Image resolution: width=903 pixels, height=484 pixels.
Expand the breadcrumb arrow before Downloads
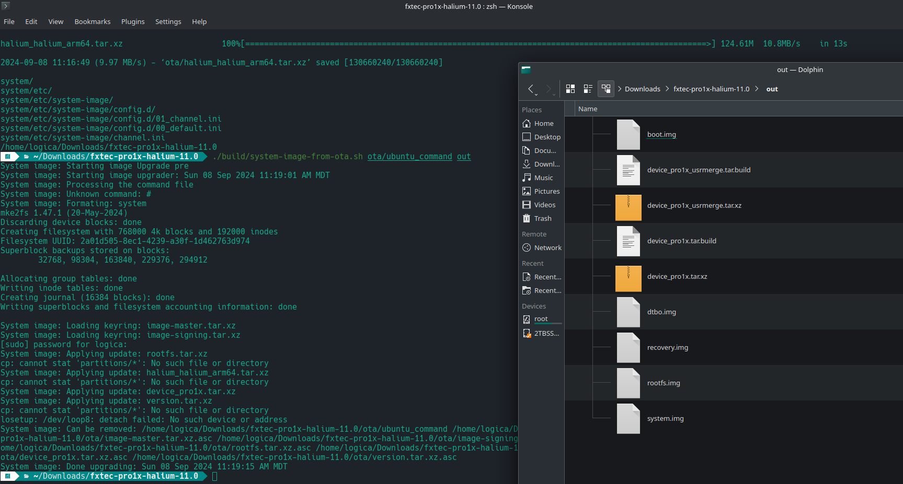coord(620,89)
